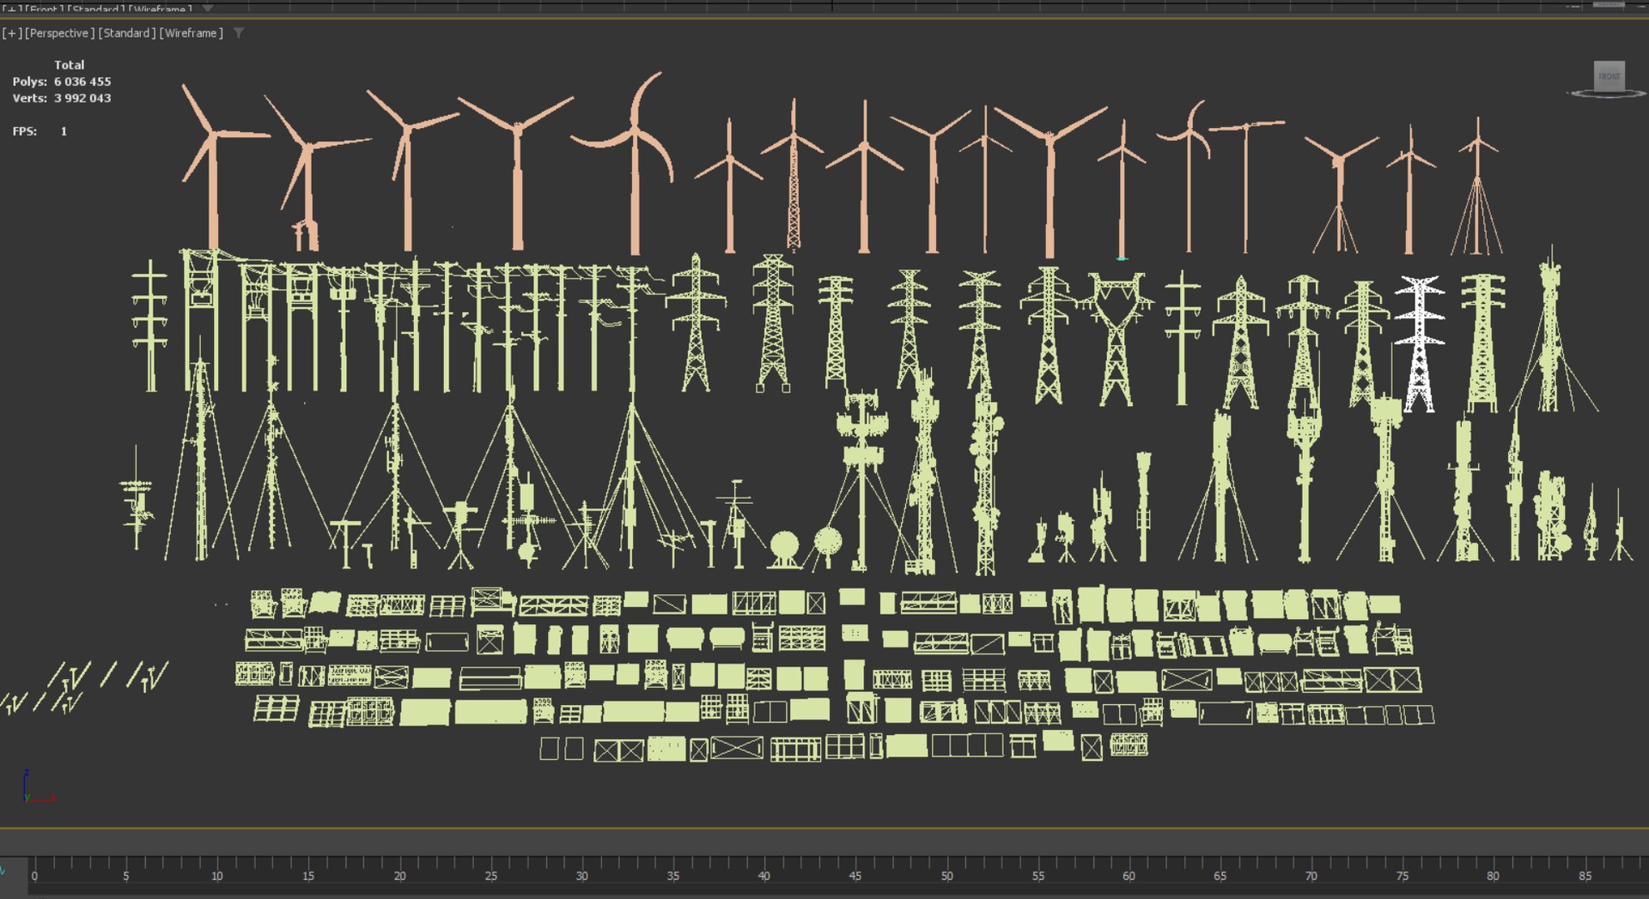Open the Wireframe per-view preference menu
The height and width of the screenshot is (899, 1649).
click(191, 33)
